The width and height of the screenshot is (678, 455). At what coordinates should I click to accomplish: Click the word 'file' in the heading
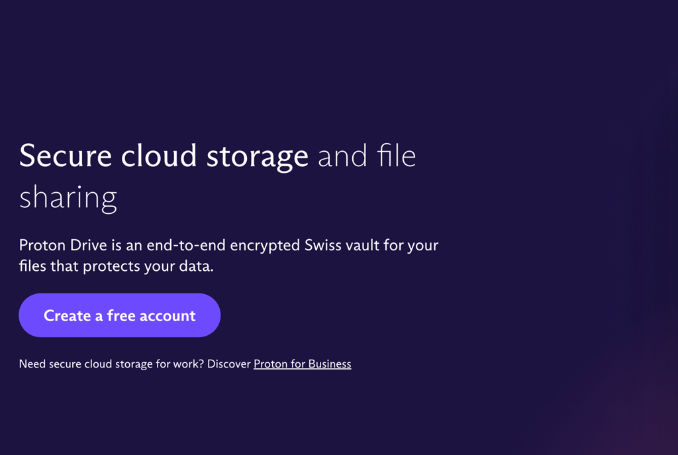[396, 156]
